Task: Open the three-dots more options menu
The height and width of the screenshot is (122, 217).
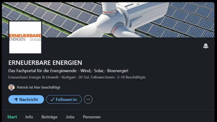Action: (88, 99)
